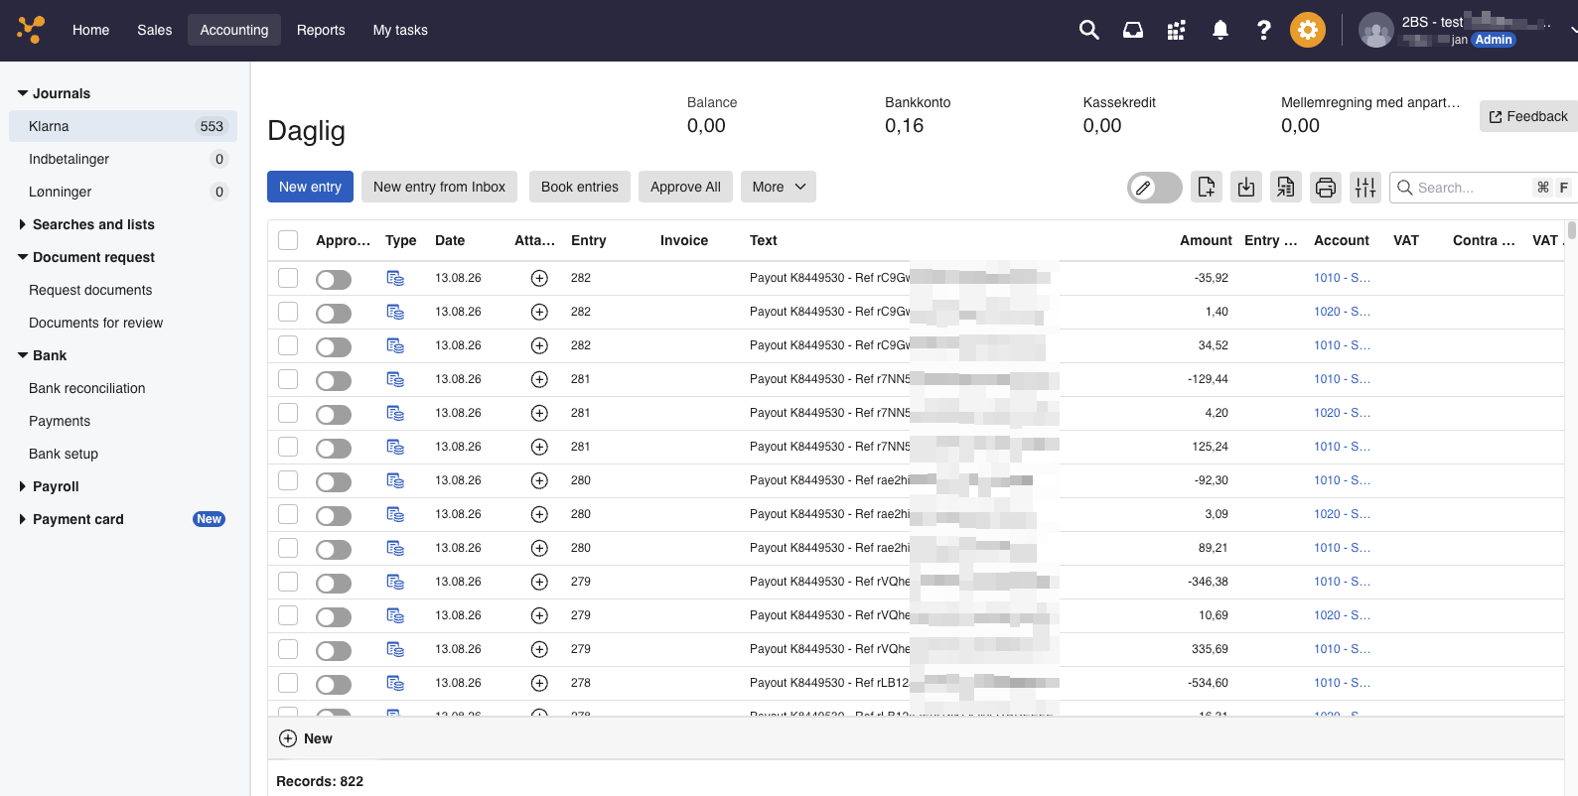
Task: Open the More dropdown
Action: [x=778, y=187]
